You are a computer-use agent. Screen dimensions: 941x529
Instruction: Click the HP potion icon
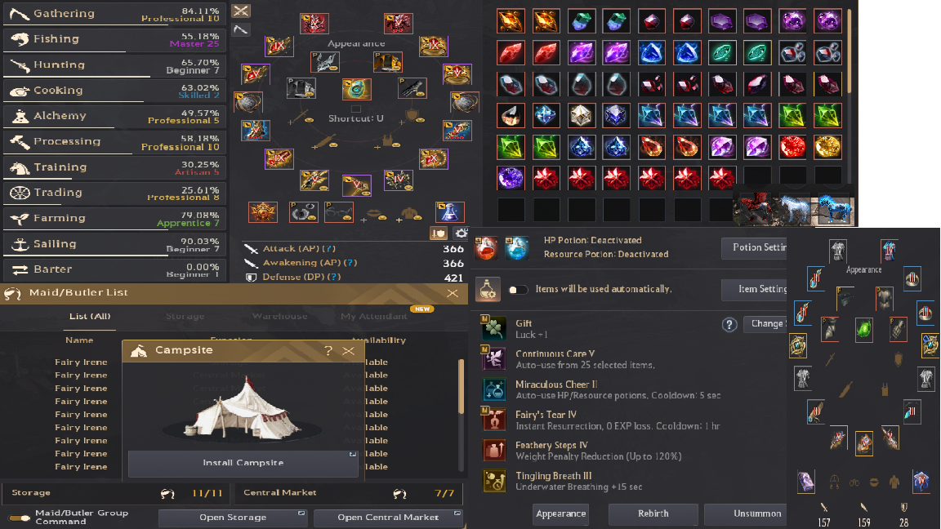point(486,247)
